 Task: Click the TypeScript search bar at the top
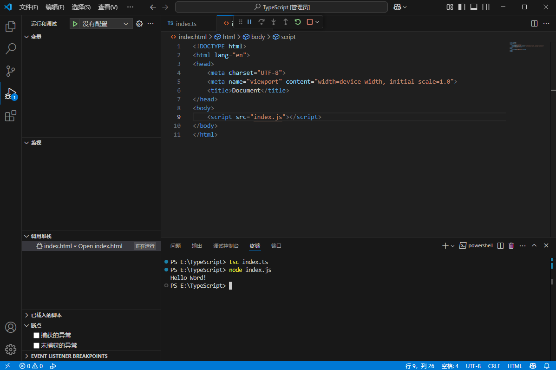coord(281,7)
